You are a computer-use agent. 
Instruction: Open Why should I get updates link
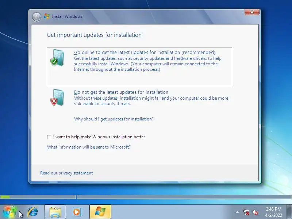coord(114,119)
